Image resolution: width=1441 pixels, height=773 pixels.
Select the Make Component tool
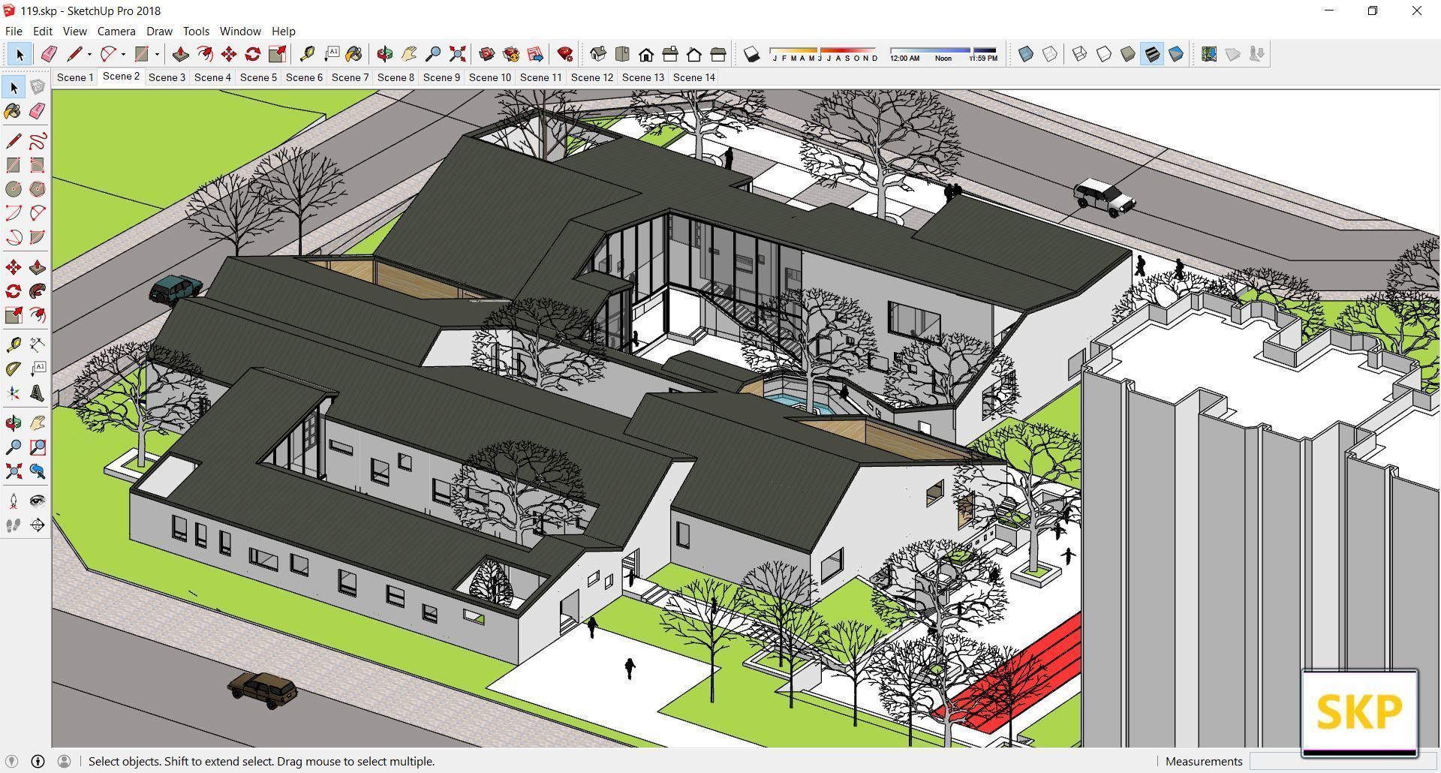pyautogui.click(x=38, y=87)
